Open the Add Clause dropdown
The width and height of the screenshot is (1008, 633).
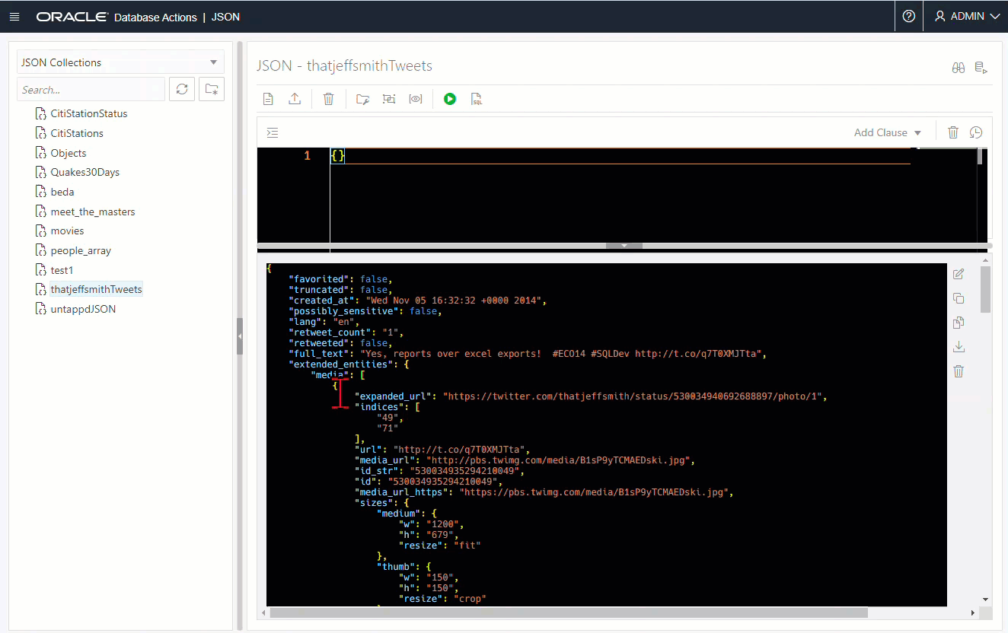pos(887,132)
